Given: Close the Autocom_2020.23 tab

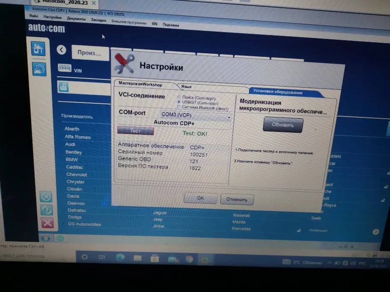Looking at the screenshot, I should pyautogui.click(x=94, y=3).
